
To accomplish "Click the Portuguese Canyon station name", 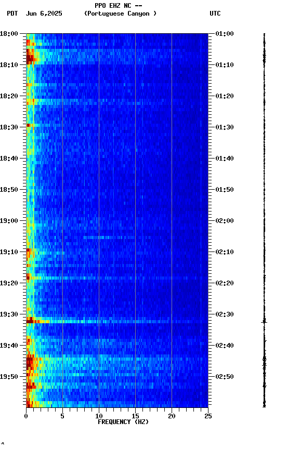I will (x=120, y=14).
